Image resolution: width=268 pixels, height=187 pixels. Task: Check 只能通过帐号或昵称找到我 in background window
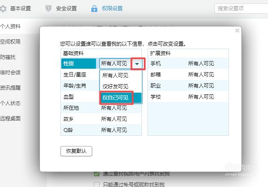[96, 184]
